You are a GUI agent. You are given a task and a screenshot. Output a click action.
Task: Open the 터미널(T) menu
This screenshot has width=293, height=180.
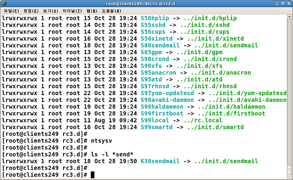[x=72, y=11]
